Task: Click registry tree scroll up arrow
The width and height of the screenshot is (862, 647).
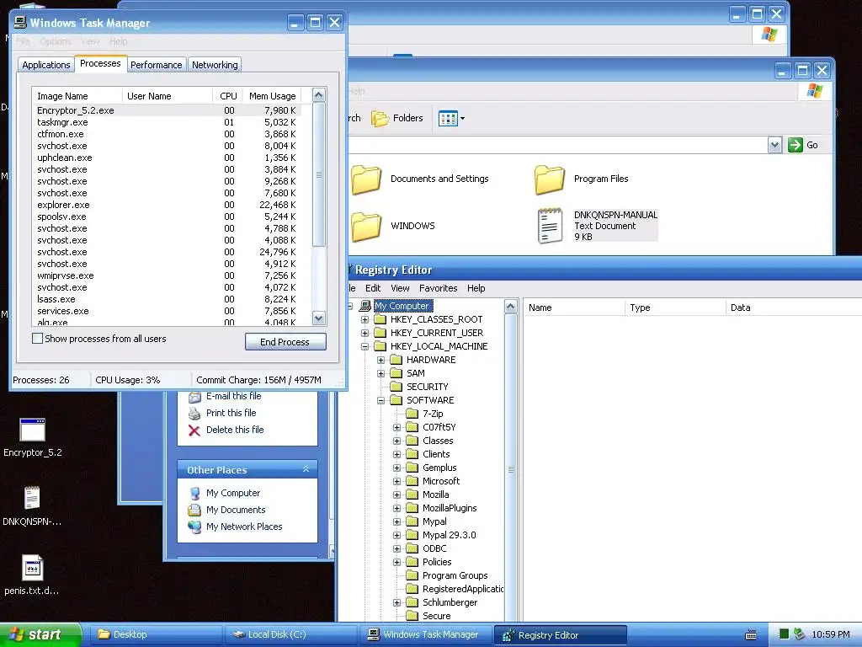Action: point(511,307)
